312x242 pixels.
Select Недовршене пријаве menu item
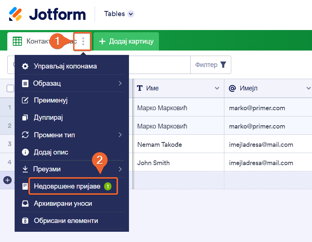[67, 186]
